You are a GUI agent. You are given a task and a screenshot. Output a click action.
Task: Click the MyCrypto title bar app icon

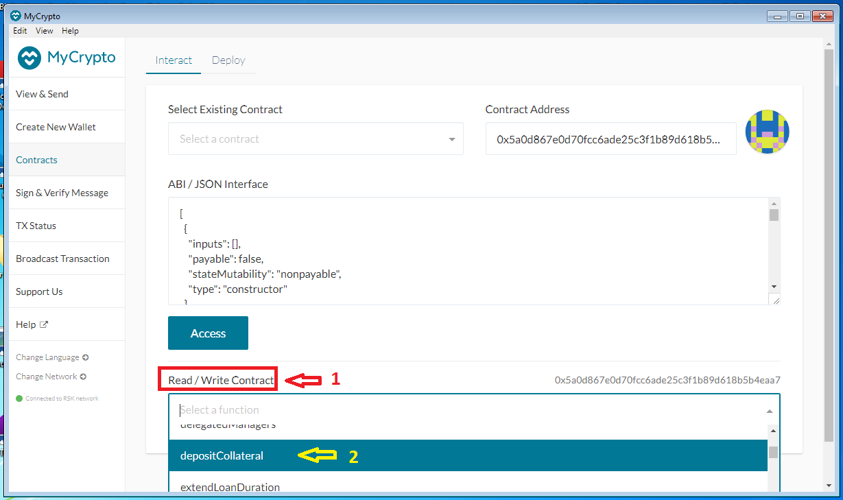coord(16,16)
